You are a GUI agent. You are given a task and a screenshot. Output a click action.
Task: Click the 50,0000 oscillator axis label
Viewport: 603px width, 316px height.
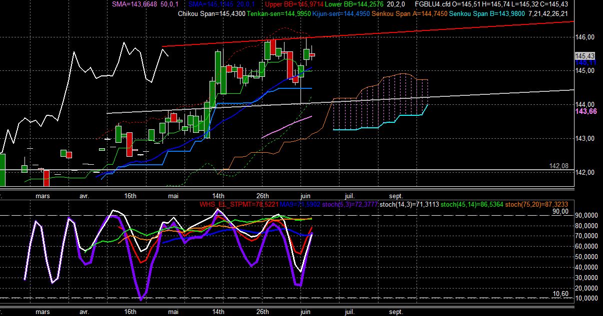587,256
